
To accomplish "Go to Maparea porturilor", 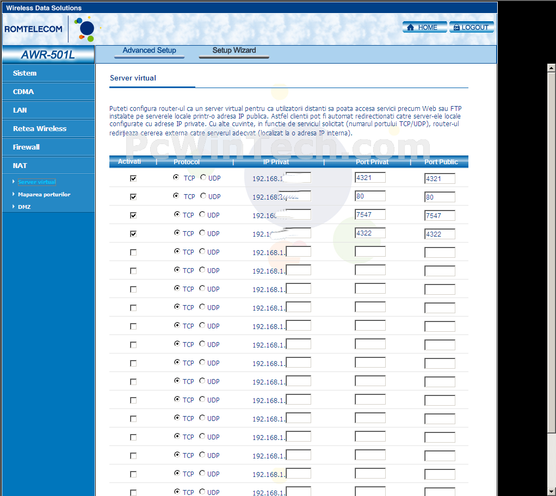I will pos(44,194).
